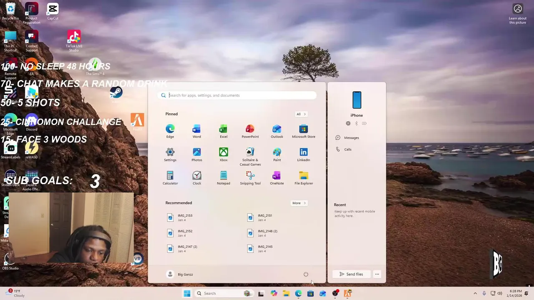Launch Paint from pinned apps
The width and height of the screenshot is (534, 300).
tap(277, 155)
